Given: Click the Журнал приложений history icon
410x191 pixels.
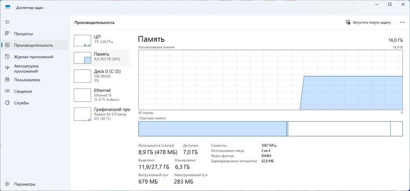Looking at the screenshot, I should [7, 57].
